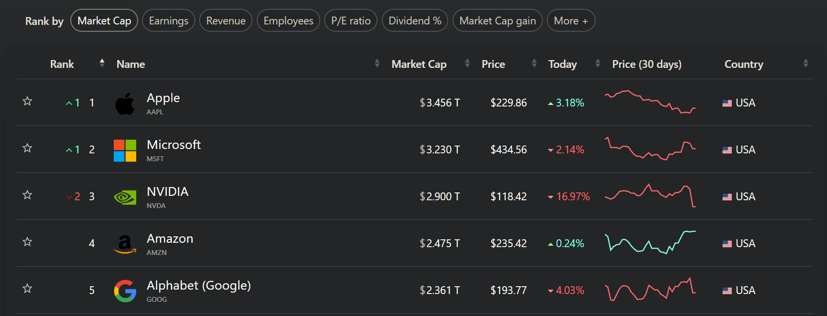Select the Market Cap ranking tab
The width and height of the screenshot is (827, 316).
(104, 21)
